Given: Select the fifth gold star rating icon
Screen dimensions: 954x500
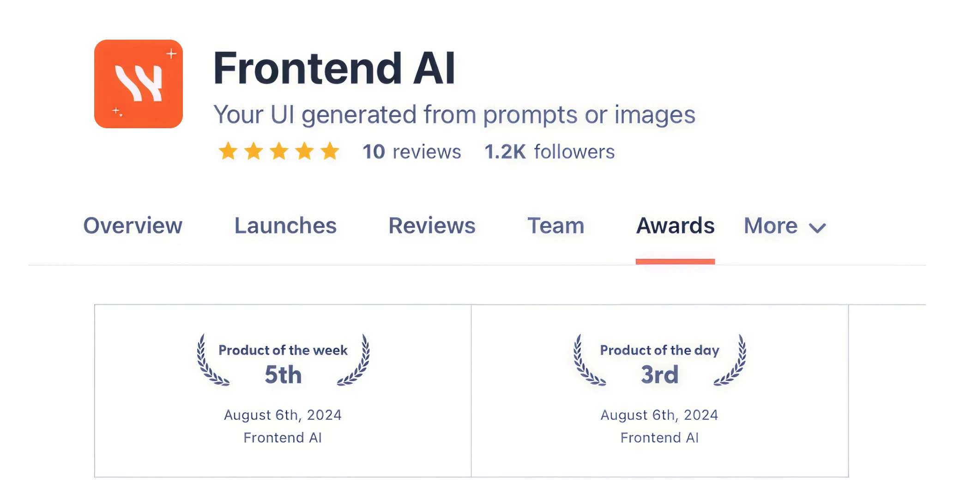Looking at the screenshot, I should pyautogui.click(x=330, y=151).
